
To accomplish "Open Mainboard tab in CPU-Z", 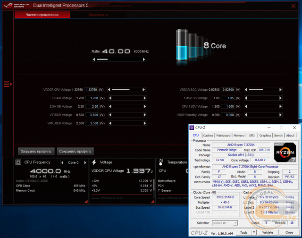I will tap(223, 136).
